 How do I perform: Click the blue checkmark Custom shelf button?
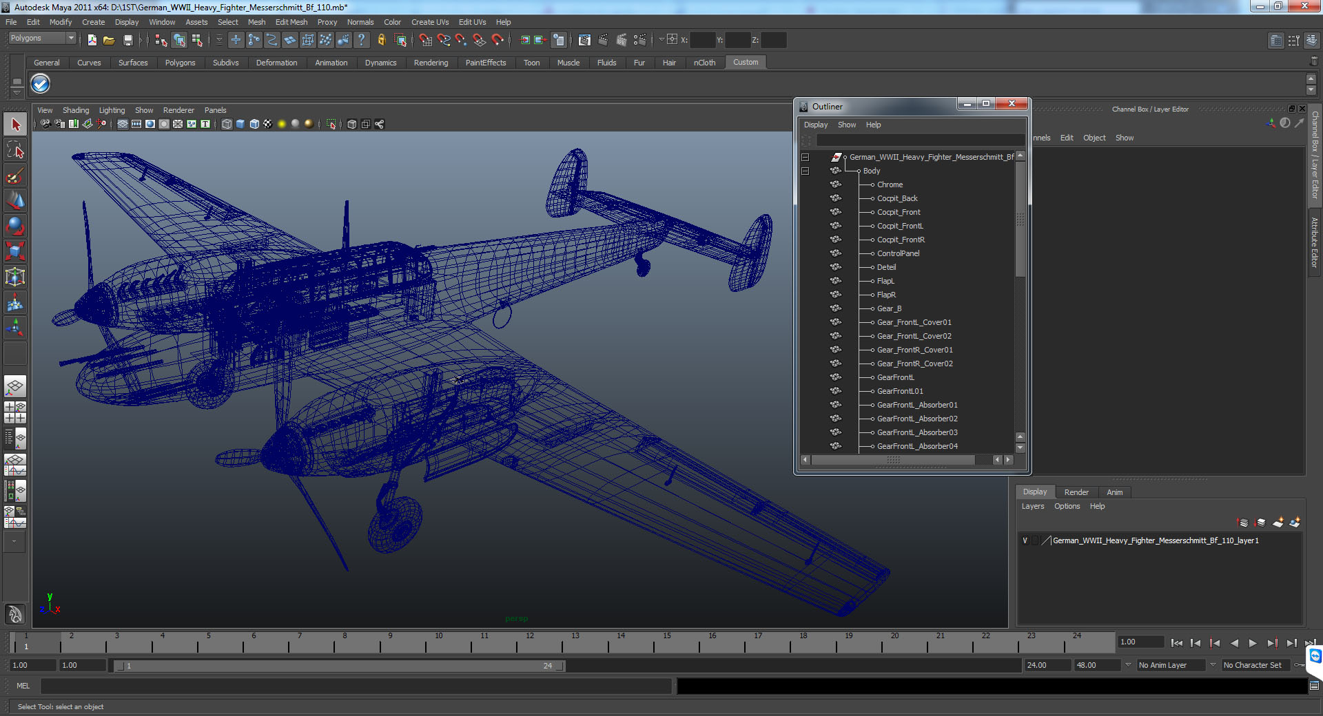coord(41,84)
